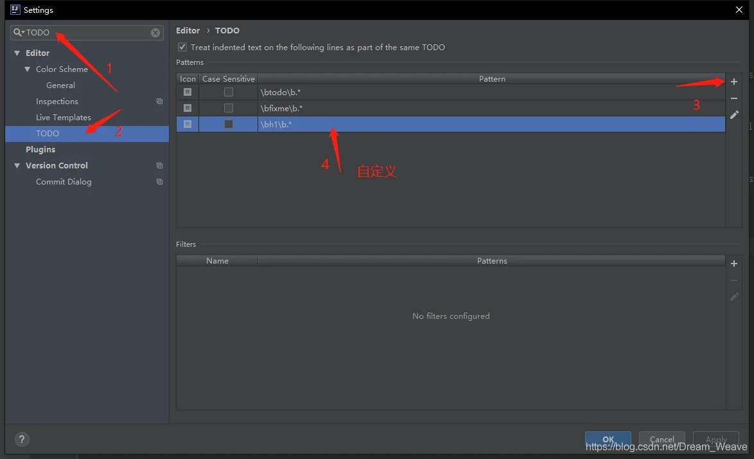Image resolution: width=754 pixels, height=459 pixels.
Task: Click the project-level icon beside Commit Dialog
Action: 160,182
